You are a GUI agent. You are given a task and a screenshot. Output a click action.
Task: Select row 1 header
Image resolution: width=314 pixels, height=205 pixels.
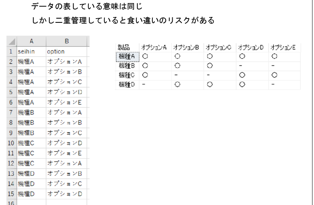(x=11, y=52)
